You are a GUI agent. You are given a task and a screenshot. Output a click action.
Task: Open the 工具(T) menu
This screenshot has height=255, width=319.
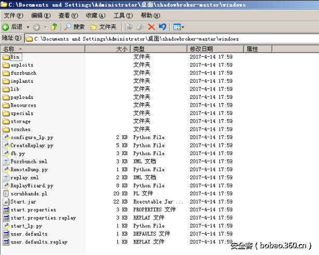point(123,16)
